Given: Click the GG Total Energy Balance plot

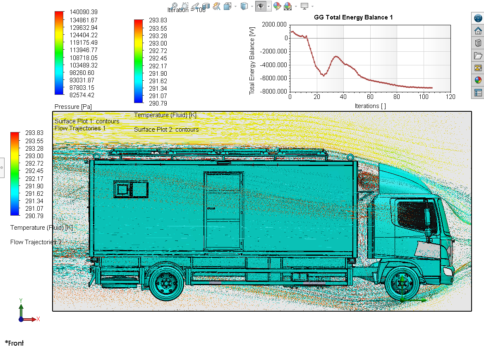Looking at the screenshot, I should coord(370,58).
